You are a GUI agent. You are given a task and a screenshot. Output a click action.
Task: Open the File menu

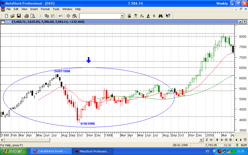click(x=9, y=9)
